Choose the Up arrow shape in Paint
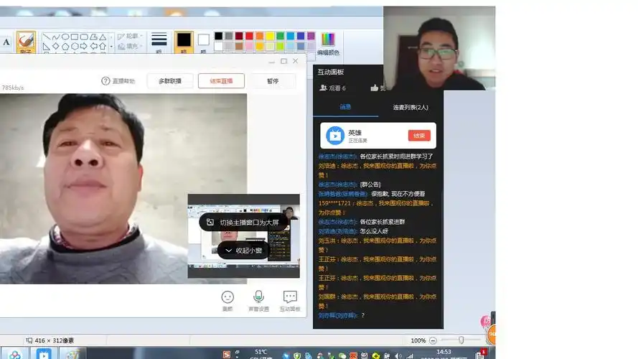 (103, 47)
